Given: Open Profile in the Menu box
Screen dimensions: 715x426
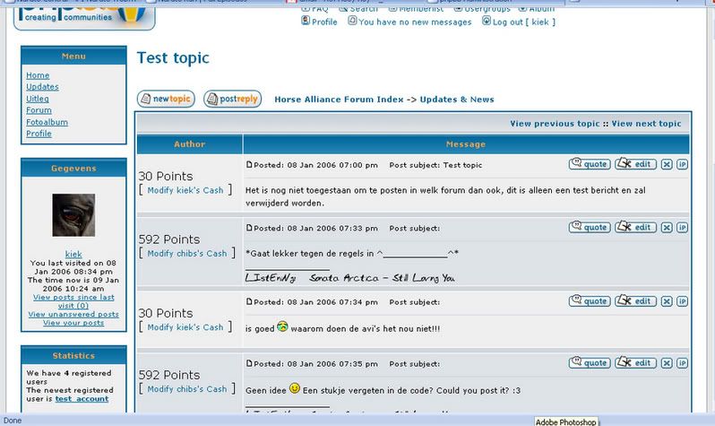Looking at the screenshot, I should (x=39, y=134).
